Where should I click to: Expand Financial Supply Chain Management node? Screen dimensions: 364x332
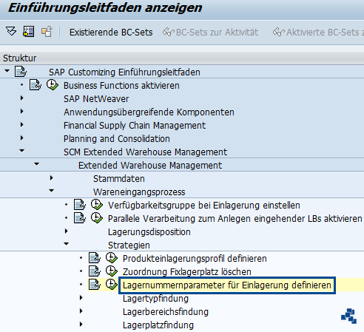[x=22, y=125]
